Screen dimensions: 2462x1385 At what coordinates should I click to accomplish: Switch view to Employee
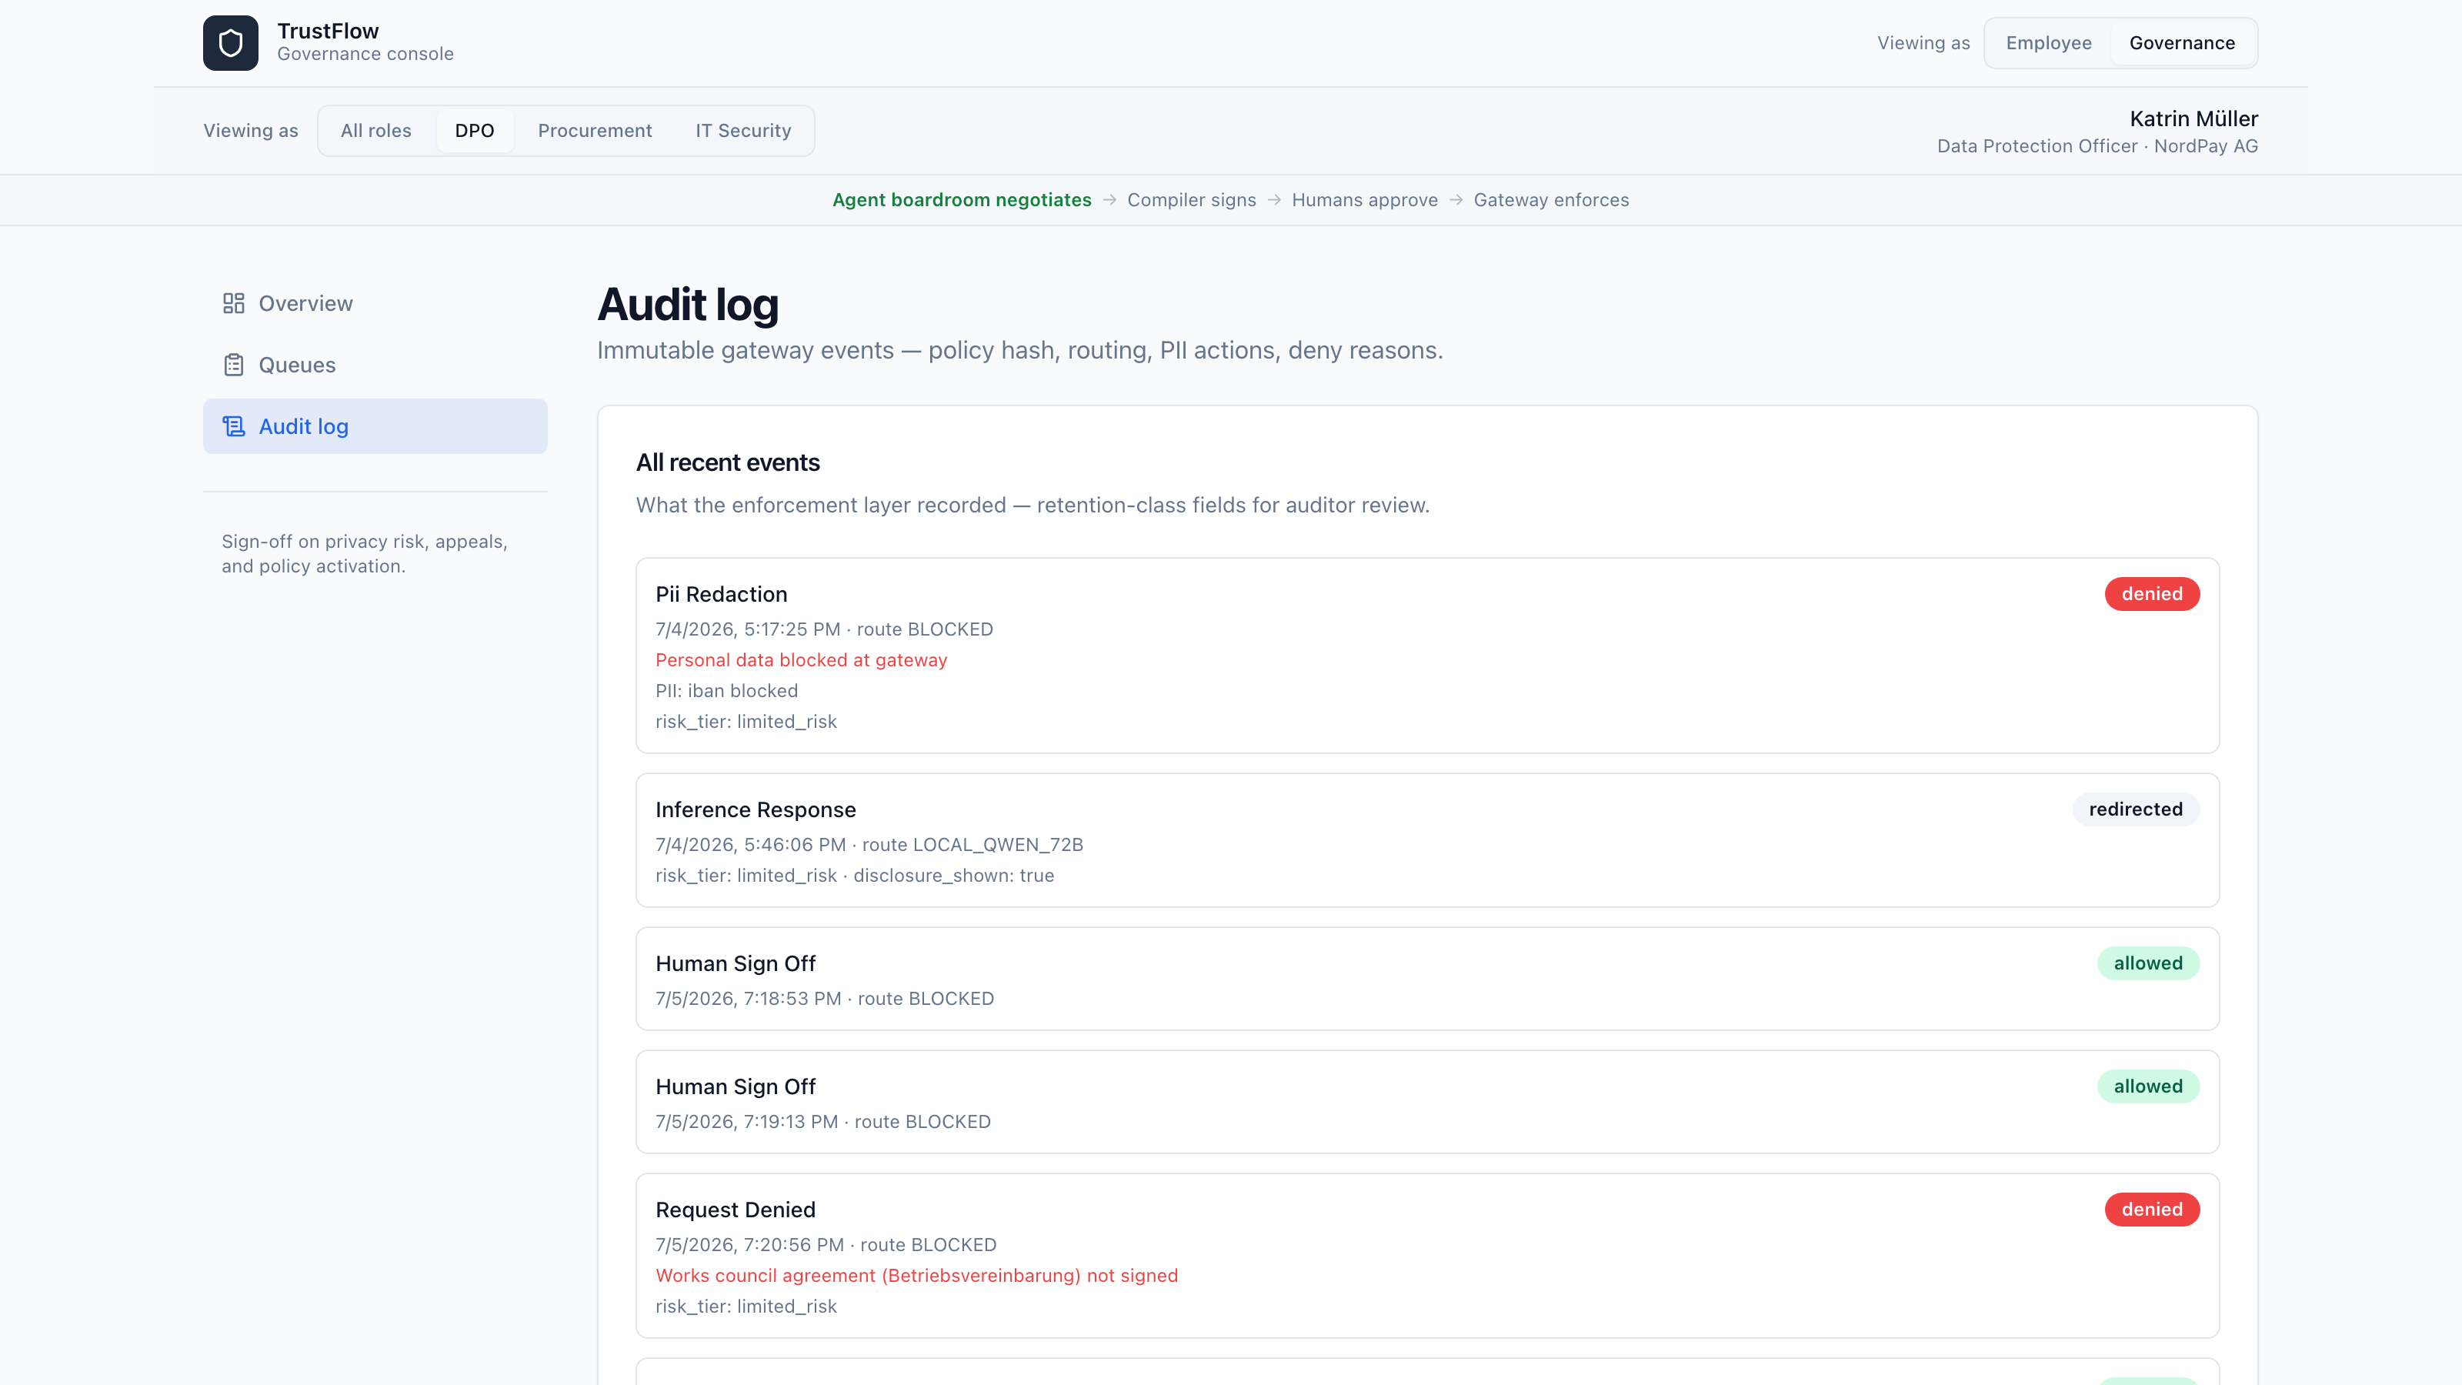pos(2048,43)
